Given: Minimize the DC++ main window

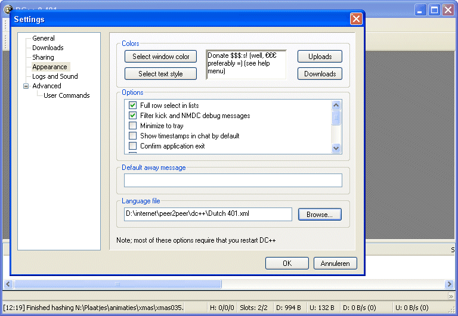Looking at the screenshot, I should [x=420, y=10].
